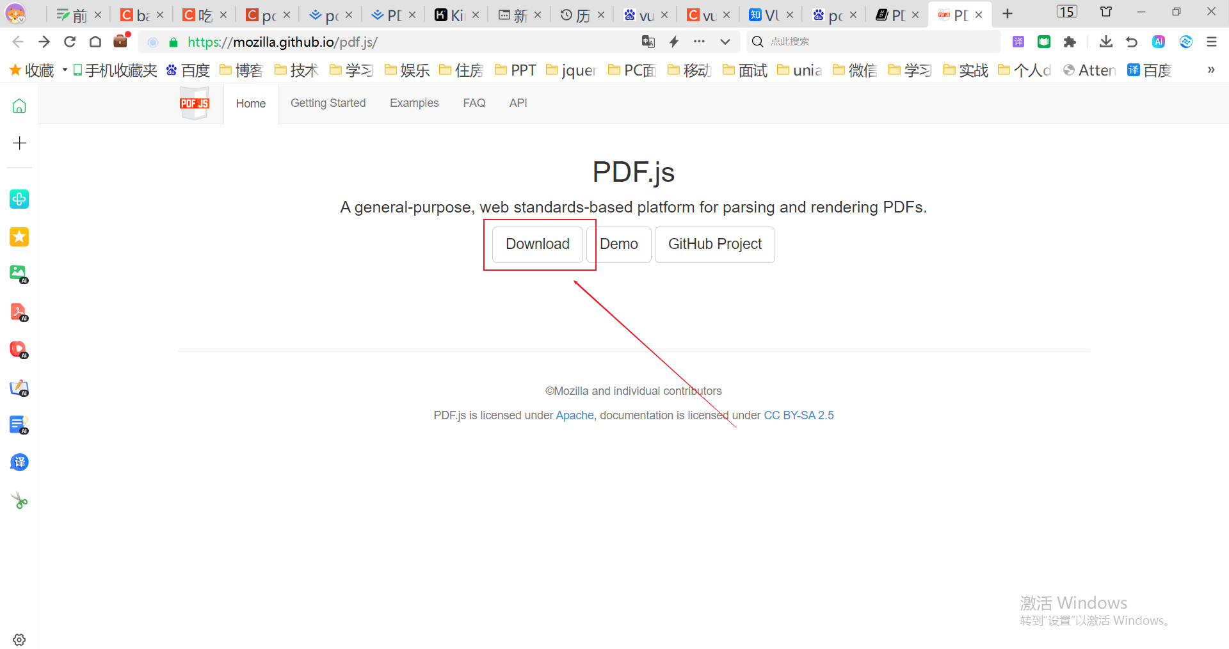Open the extensions puzzle piece icon
1229x649 pixels.
(1070, 42)
